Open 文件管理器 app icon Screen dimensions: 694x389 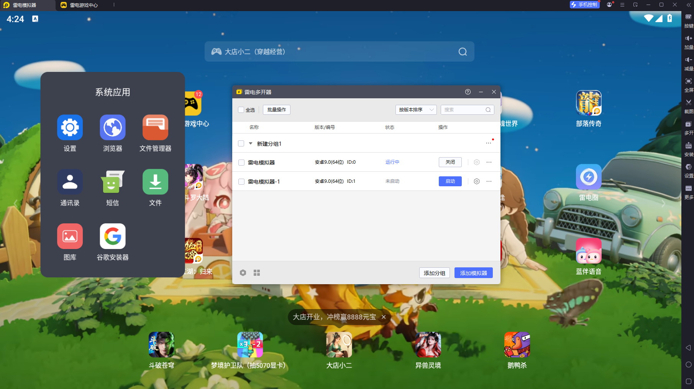pos(155,127)
